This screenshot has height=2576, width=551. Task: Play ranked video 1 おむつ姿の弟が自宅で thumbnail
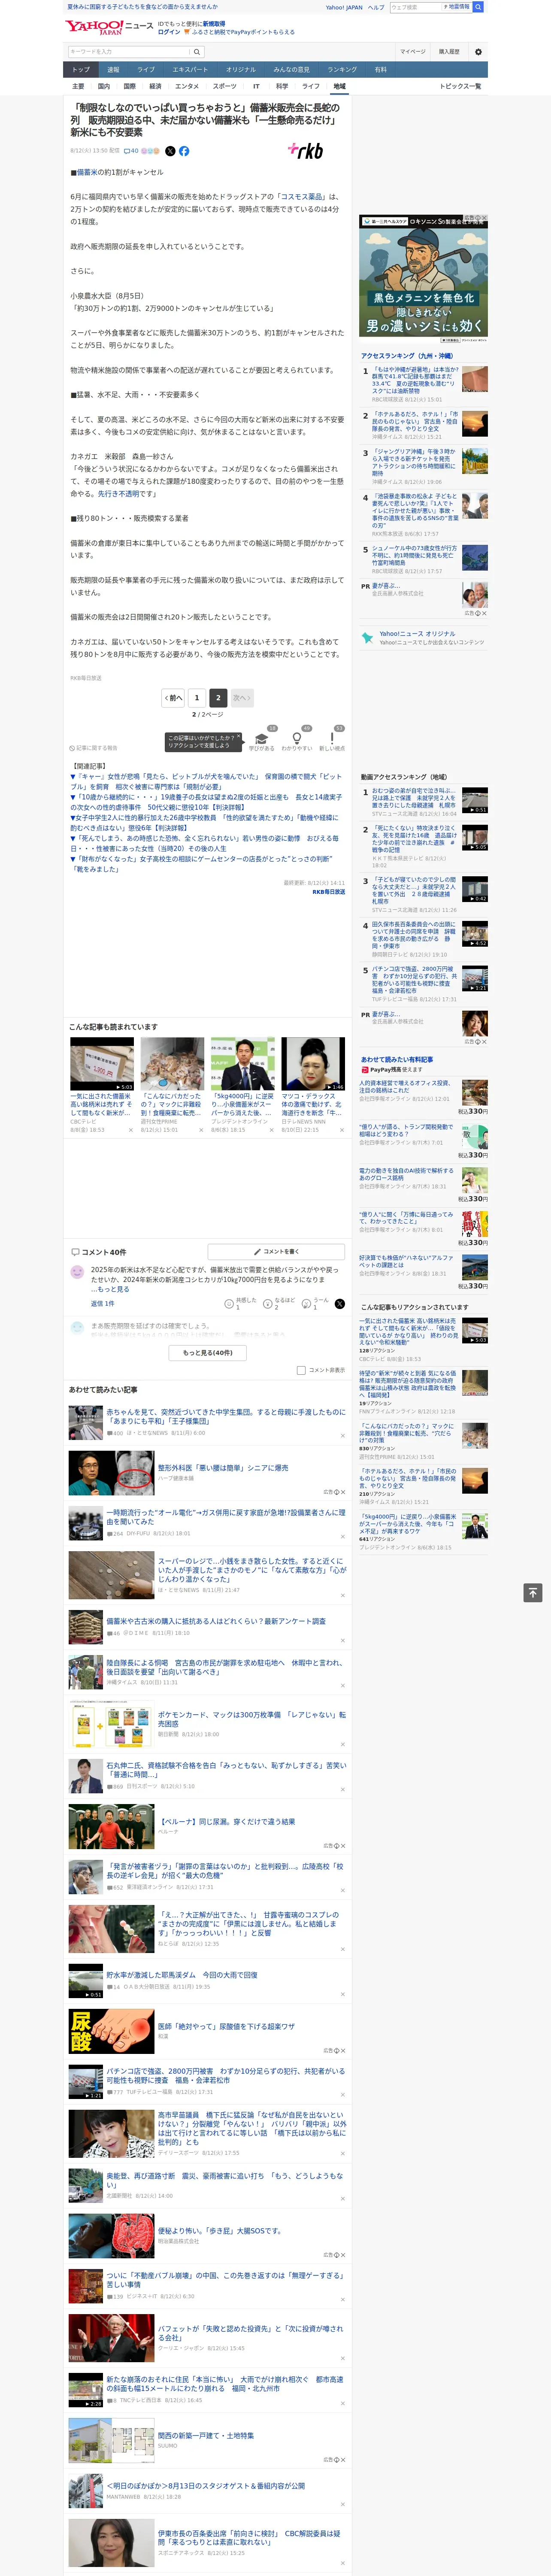click(x=474, y=800)
